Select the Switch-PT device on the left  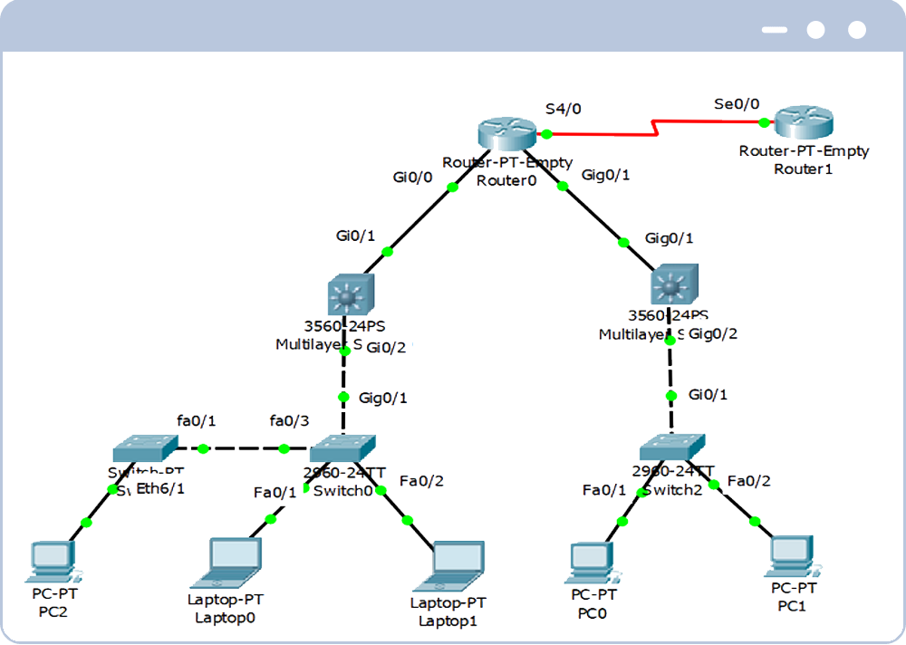(x=145, y=448)
